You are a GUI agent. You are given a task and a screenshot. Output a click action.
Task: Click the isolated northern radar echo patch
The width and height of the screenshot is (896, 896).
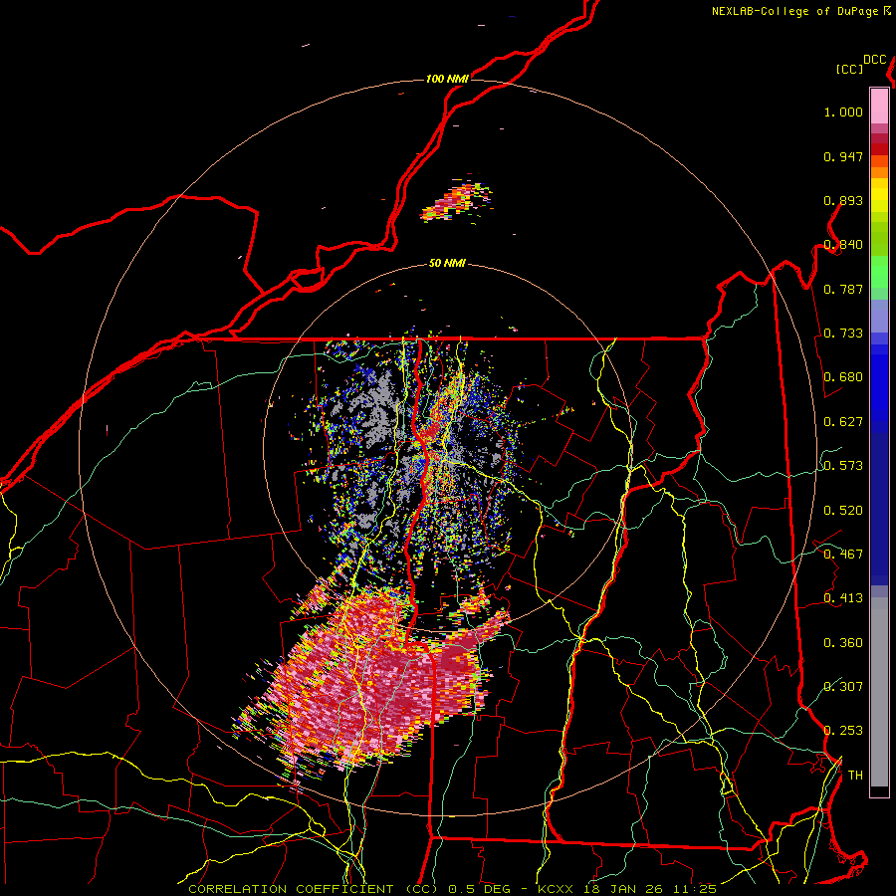(456, 201)
